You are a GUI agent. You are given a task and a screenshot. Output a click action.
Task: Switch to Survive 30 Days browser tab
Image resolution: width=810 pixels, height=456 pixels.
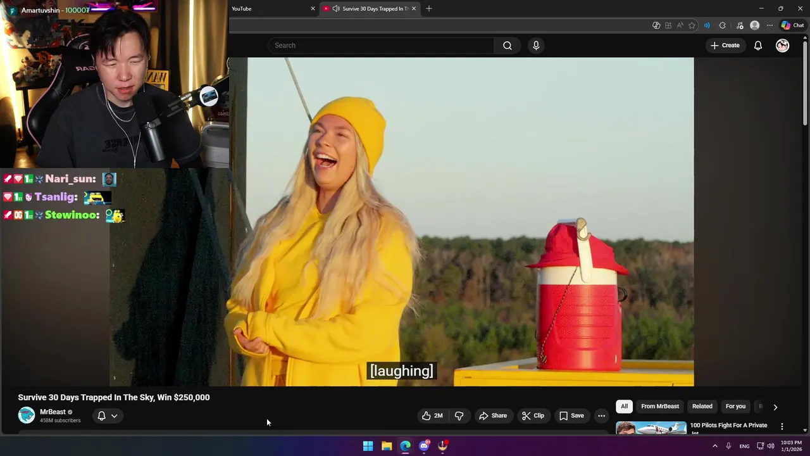(371, 9)
